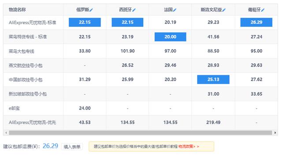This screenshot has height=159, width=282.
Task: Select the 25.99 price cell
Action: click(x=127, y=79)
